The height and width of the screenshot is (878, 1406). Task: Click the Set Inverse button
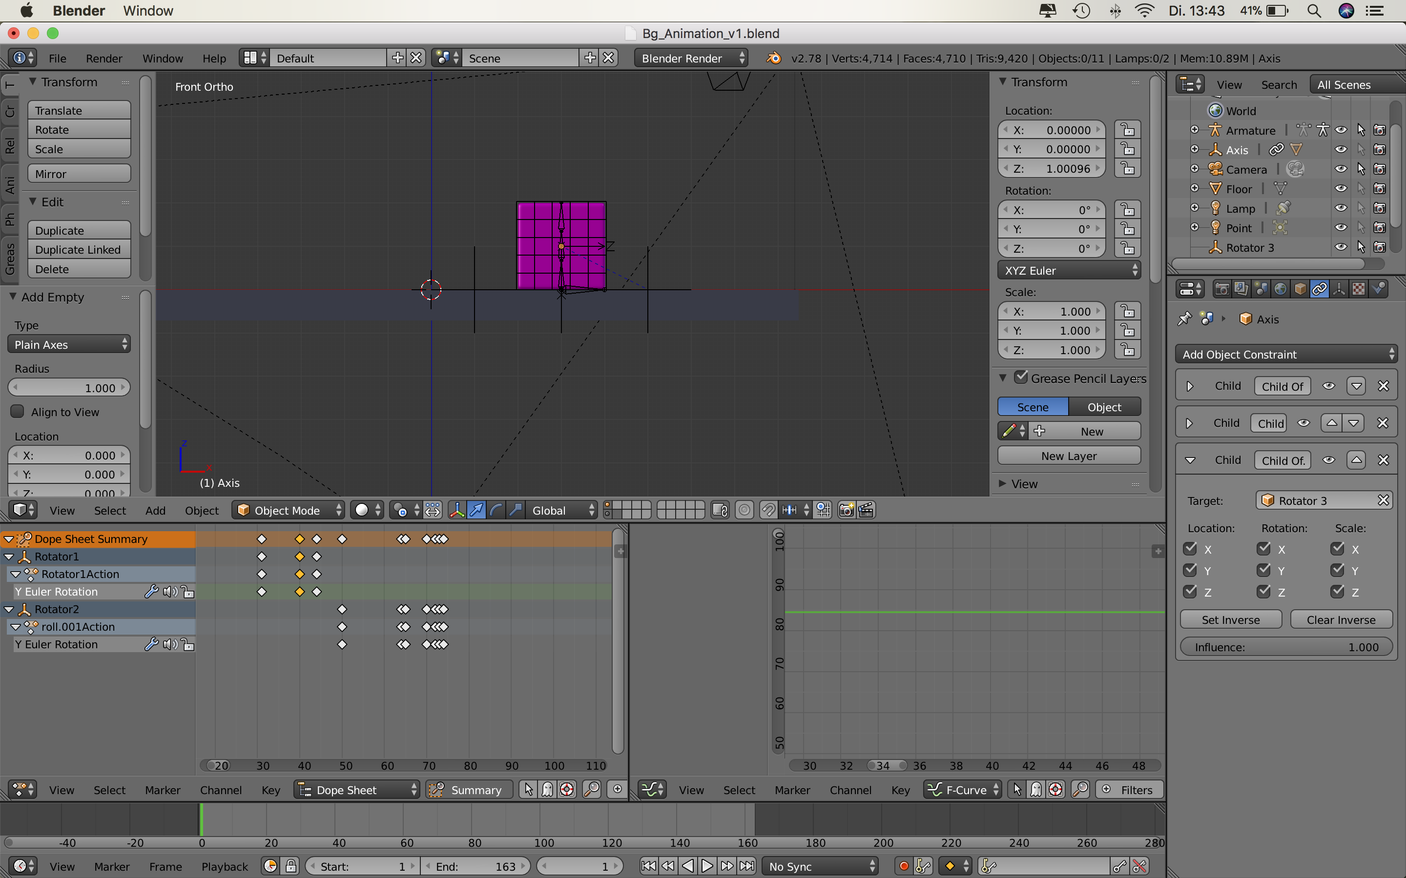[x=1231, y=619]
